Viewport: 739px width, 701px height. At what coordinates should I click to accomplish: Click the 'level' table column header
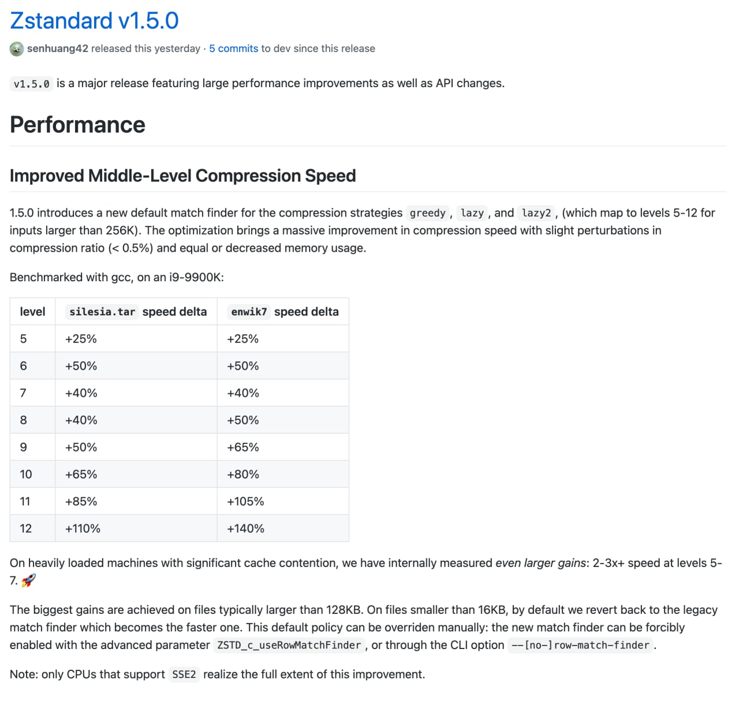pos(32,312)
